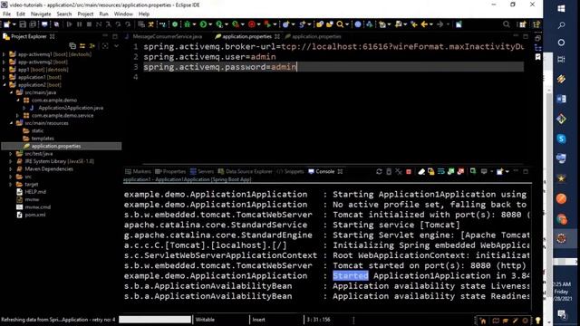The height and width of the screenshot is (326, 580).
Task: Expand the app-activemq1 project
Action: tap(4, 54)
